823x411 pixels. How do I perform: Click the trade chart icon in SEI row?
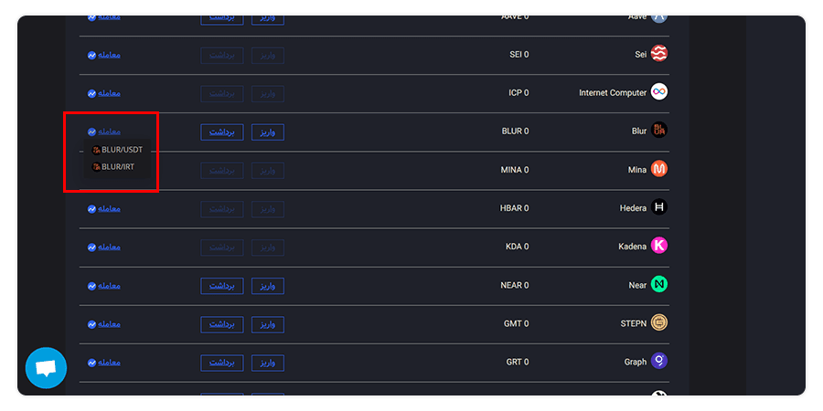pyautogui.click(x=91, y=55)
